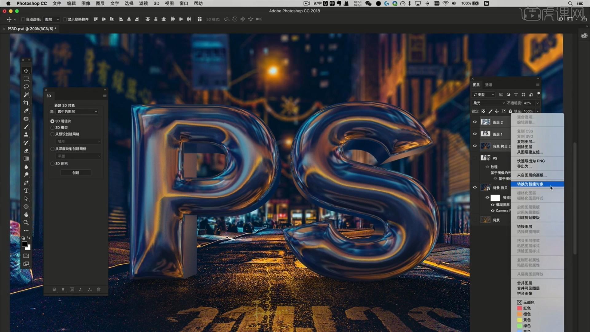Select the Horizontal Type tool

pos(26,191)
